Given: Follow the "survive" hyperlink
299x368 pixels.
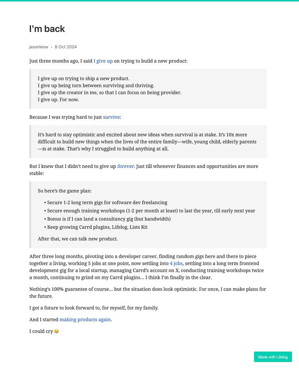Looking at the screenshot, I should coord(111,117).
